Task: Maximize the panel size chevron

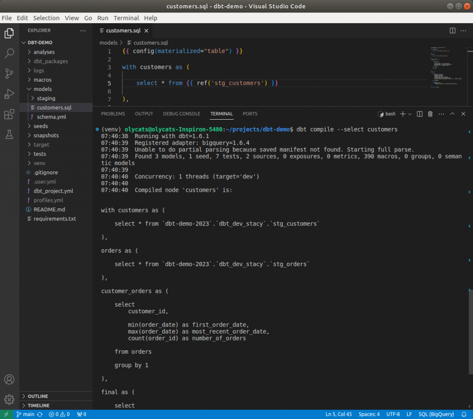Action: [452, 114]
